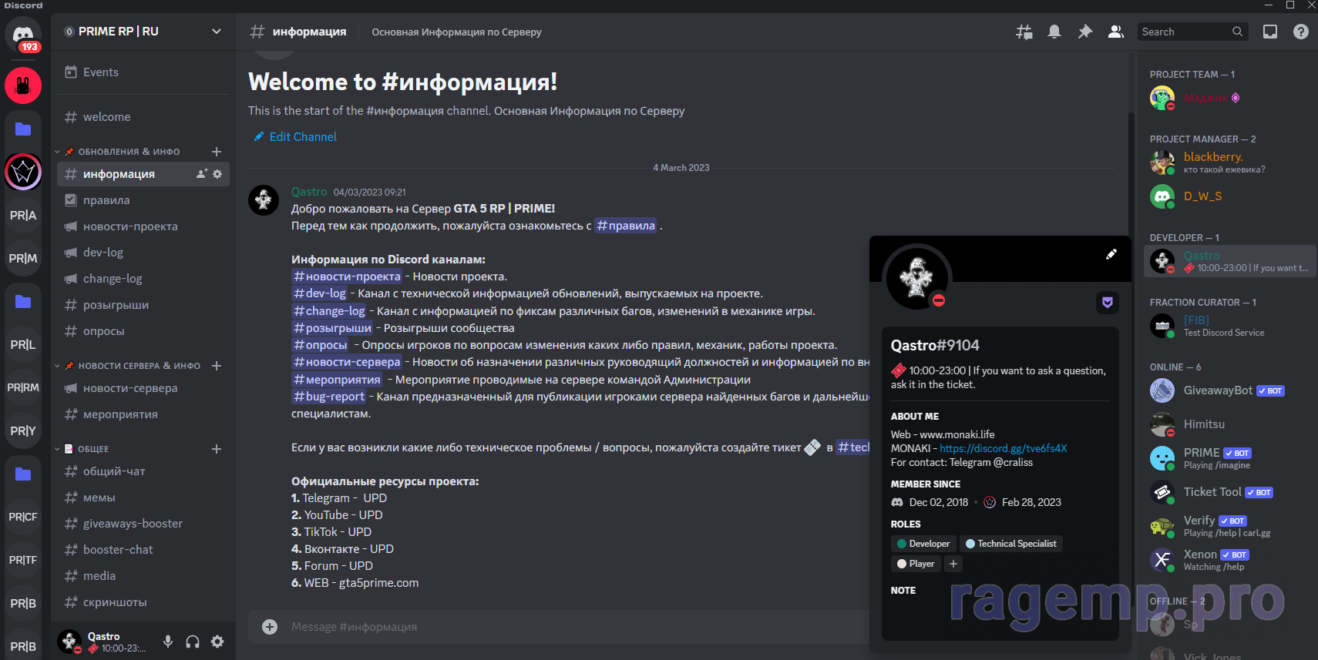
Task: Open the Inbox icon
Action: pyautogui.click(x=1270, y=32)
